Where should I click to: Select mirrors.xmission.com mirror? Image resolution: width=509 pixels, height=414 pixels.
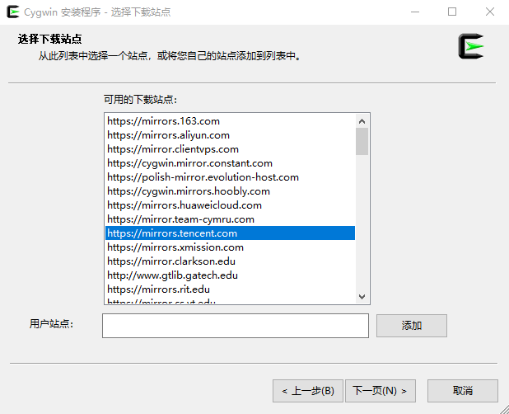point(175,247)
